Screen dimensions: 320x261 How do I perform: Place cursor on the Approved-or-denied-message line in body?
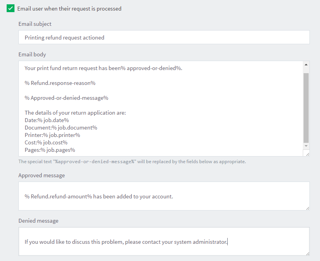67,98
